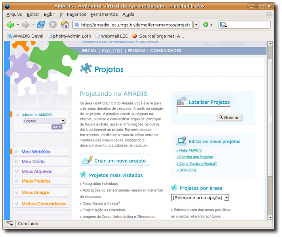Open the Meta-AMADIS project link
Viewport: 282px width, 237px height.
[189, 150]
